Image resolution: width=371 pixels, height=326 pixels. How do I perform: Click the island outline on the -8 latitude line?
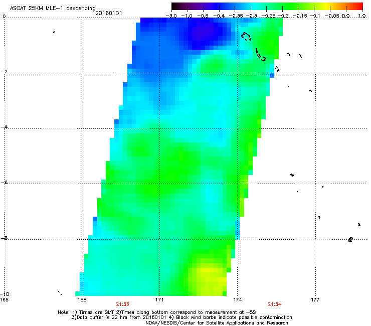(x=350, y=240)
